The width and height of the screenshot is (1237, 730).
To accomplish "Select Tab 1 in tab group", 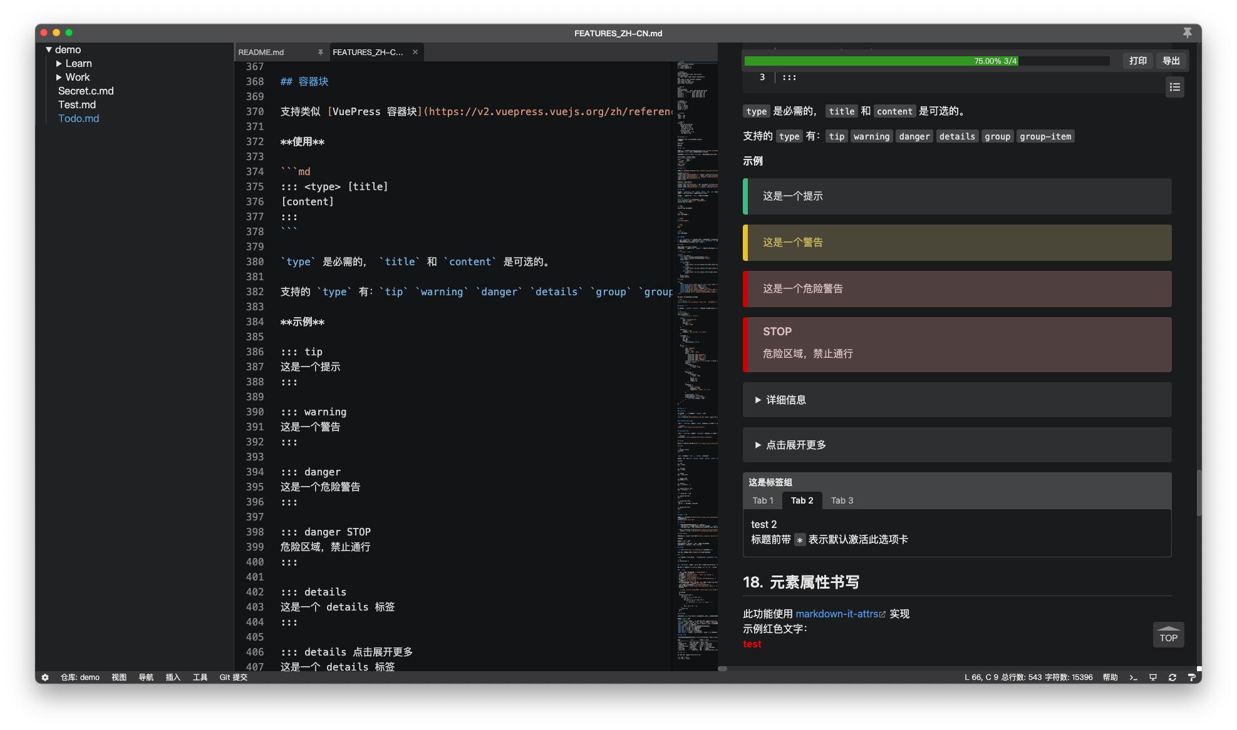I will [x=762, y=500].
